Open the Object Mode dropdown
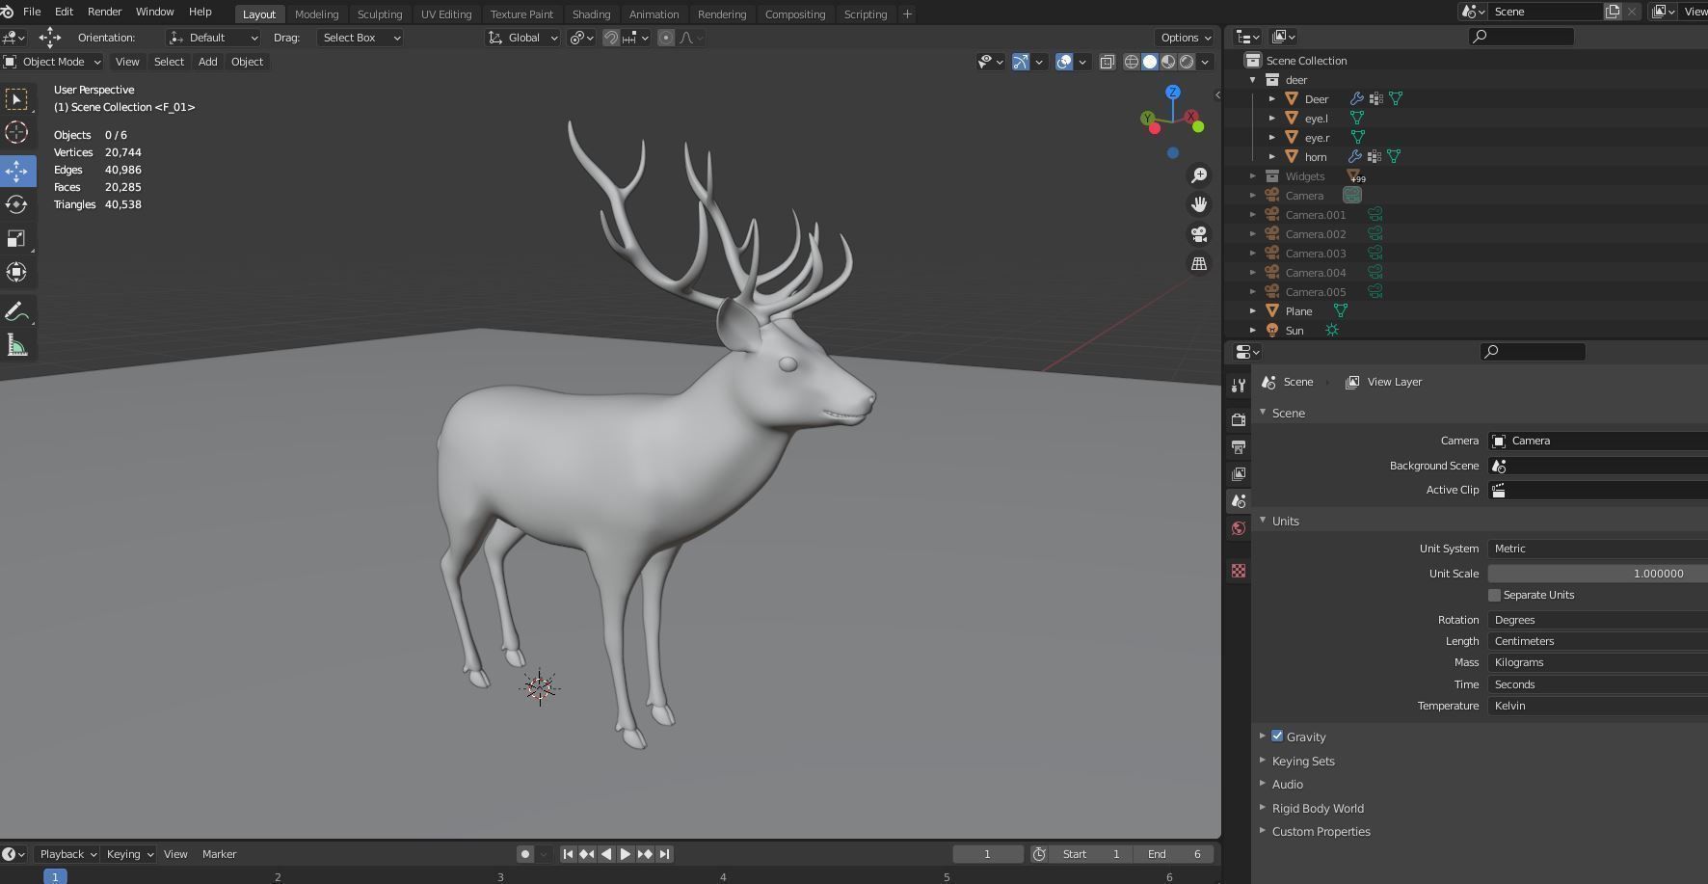The image size is (1708, 884). point(52,62)
